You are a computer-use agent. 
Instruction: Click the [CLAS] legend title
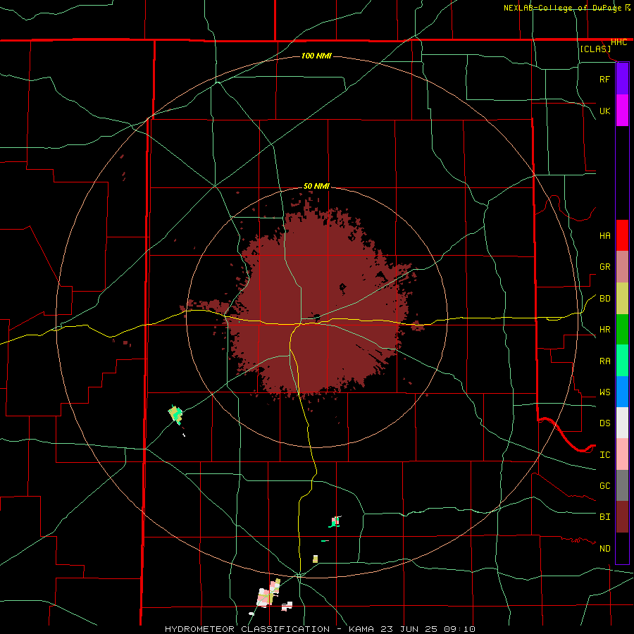595,49
